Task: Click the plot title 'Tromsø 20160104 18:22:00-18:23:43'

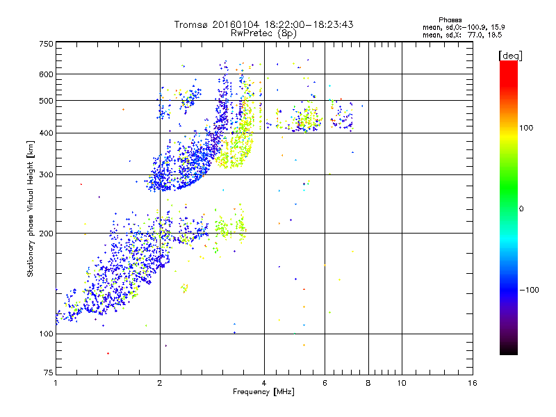Action: 263,24
